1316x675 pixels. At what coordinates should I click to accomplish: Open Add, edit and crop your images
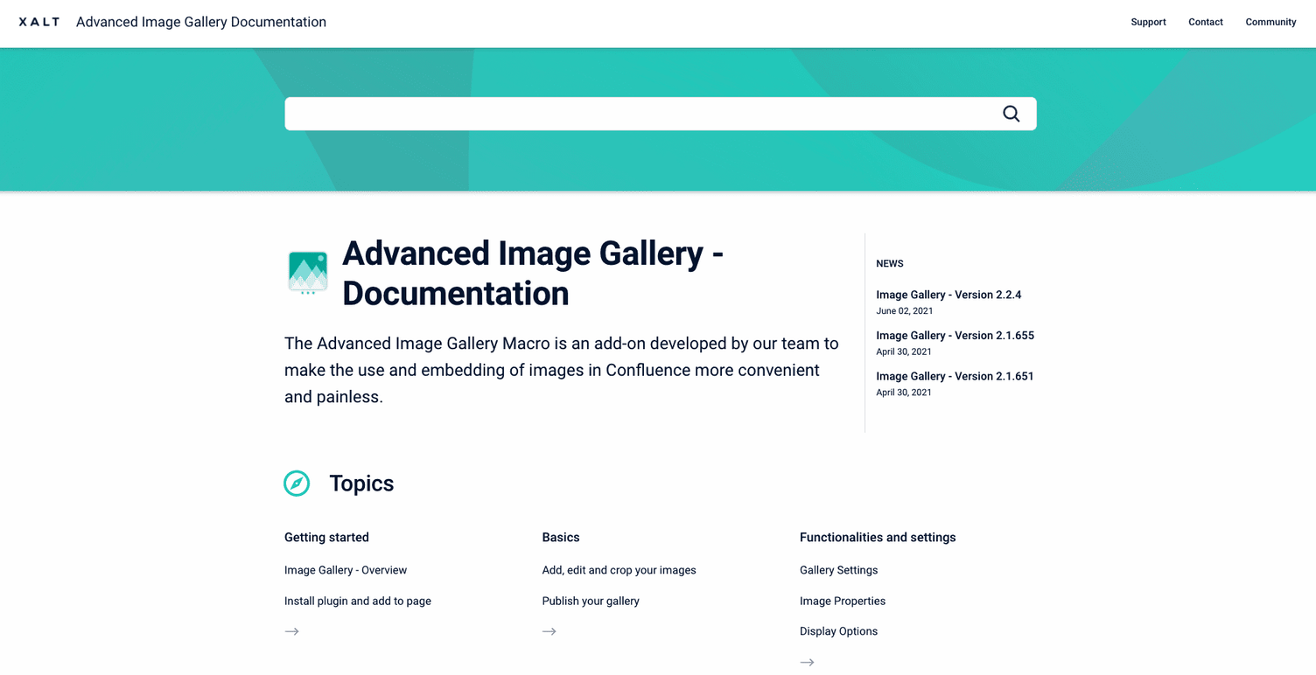(619, 570)
